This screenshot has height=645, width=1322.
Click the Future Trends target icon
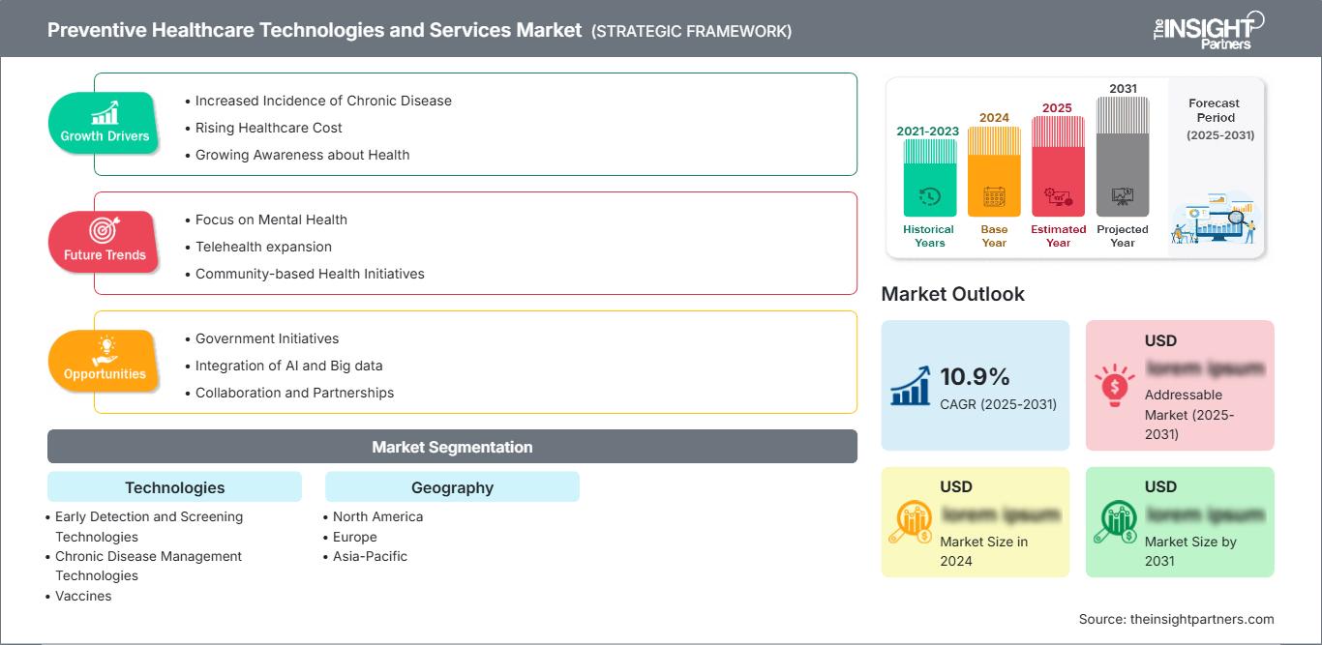(x=105, y=231)
